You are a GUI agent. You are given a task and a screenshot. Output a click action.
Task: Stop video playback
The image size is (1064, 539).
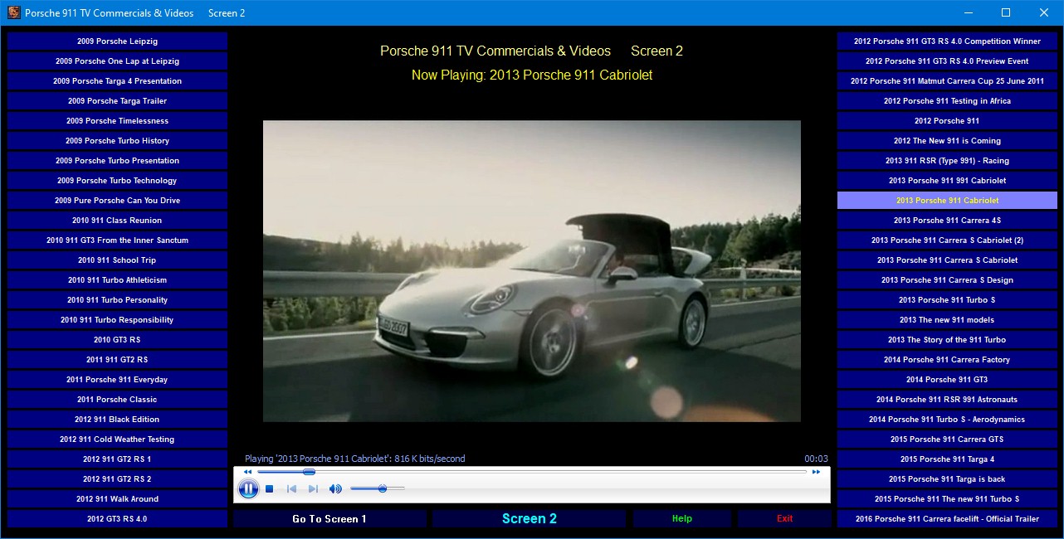[x=270, y=489]
